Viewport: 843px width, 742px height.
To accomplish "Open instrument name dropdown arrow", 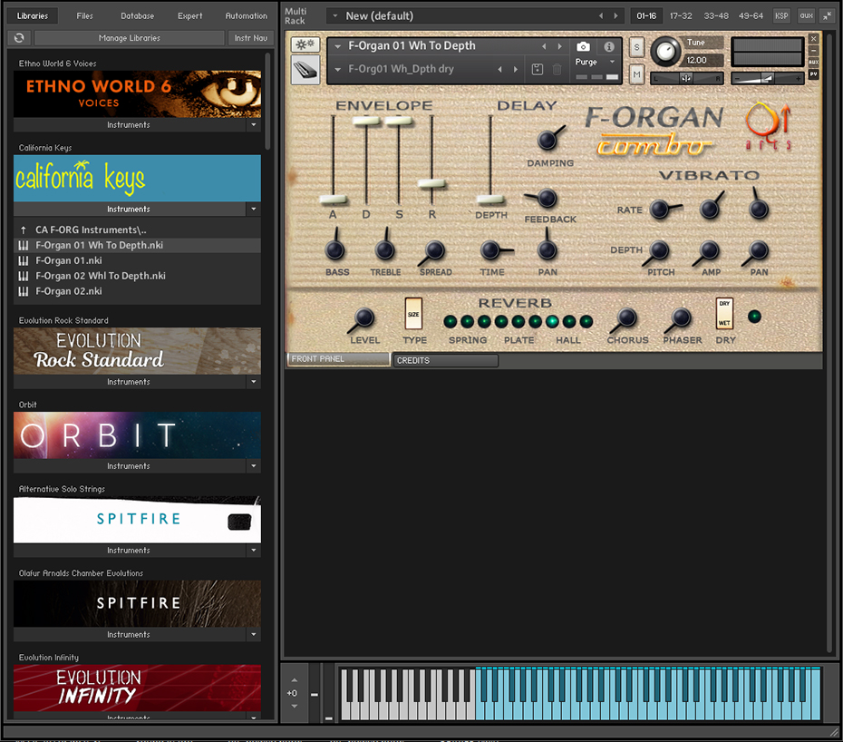I will pyautogui.click(x=337, y=46).
